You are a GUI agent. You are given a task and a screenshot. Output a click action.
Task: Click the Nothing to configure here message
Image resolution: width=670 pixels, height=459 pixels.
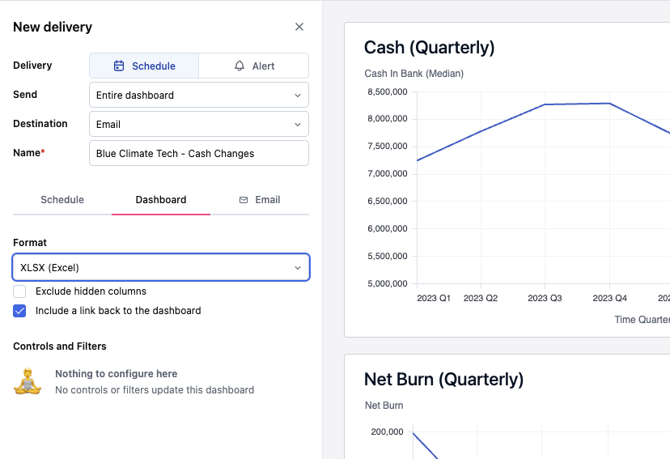[x=117, y=373]
